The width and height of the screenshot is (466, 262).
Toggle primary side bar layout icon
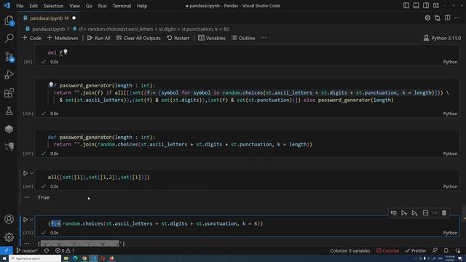tap(406, 6)
